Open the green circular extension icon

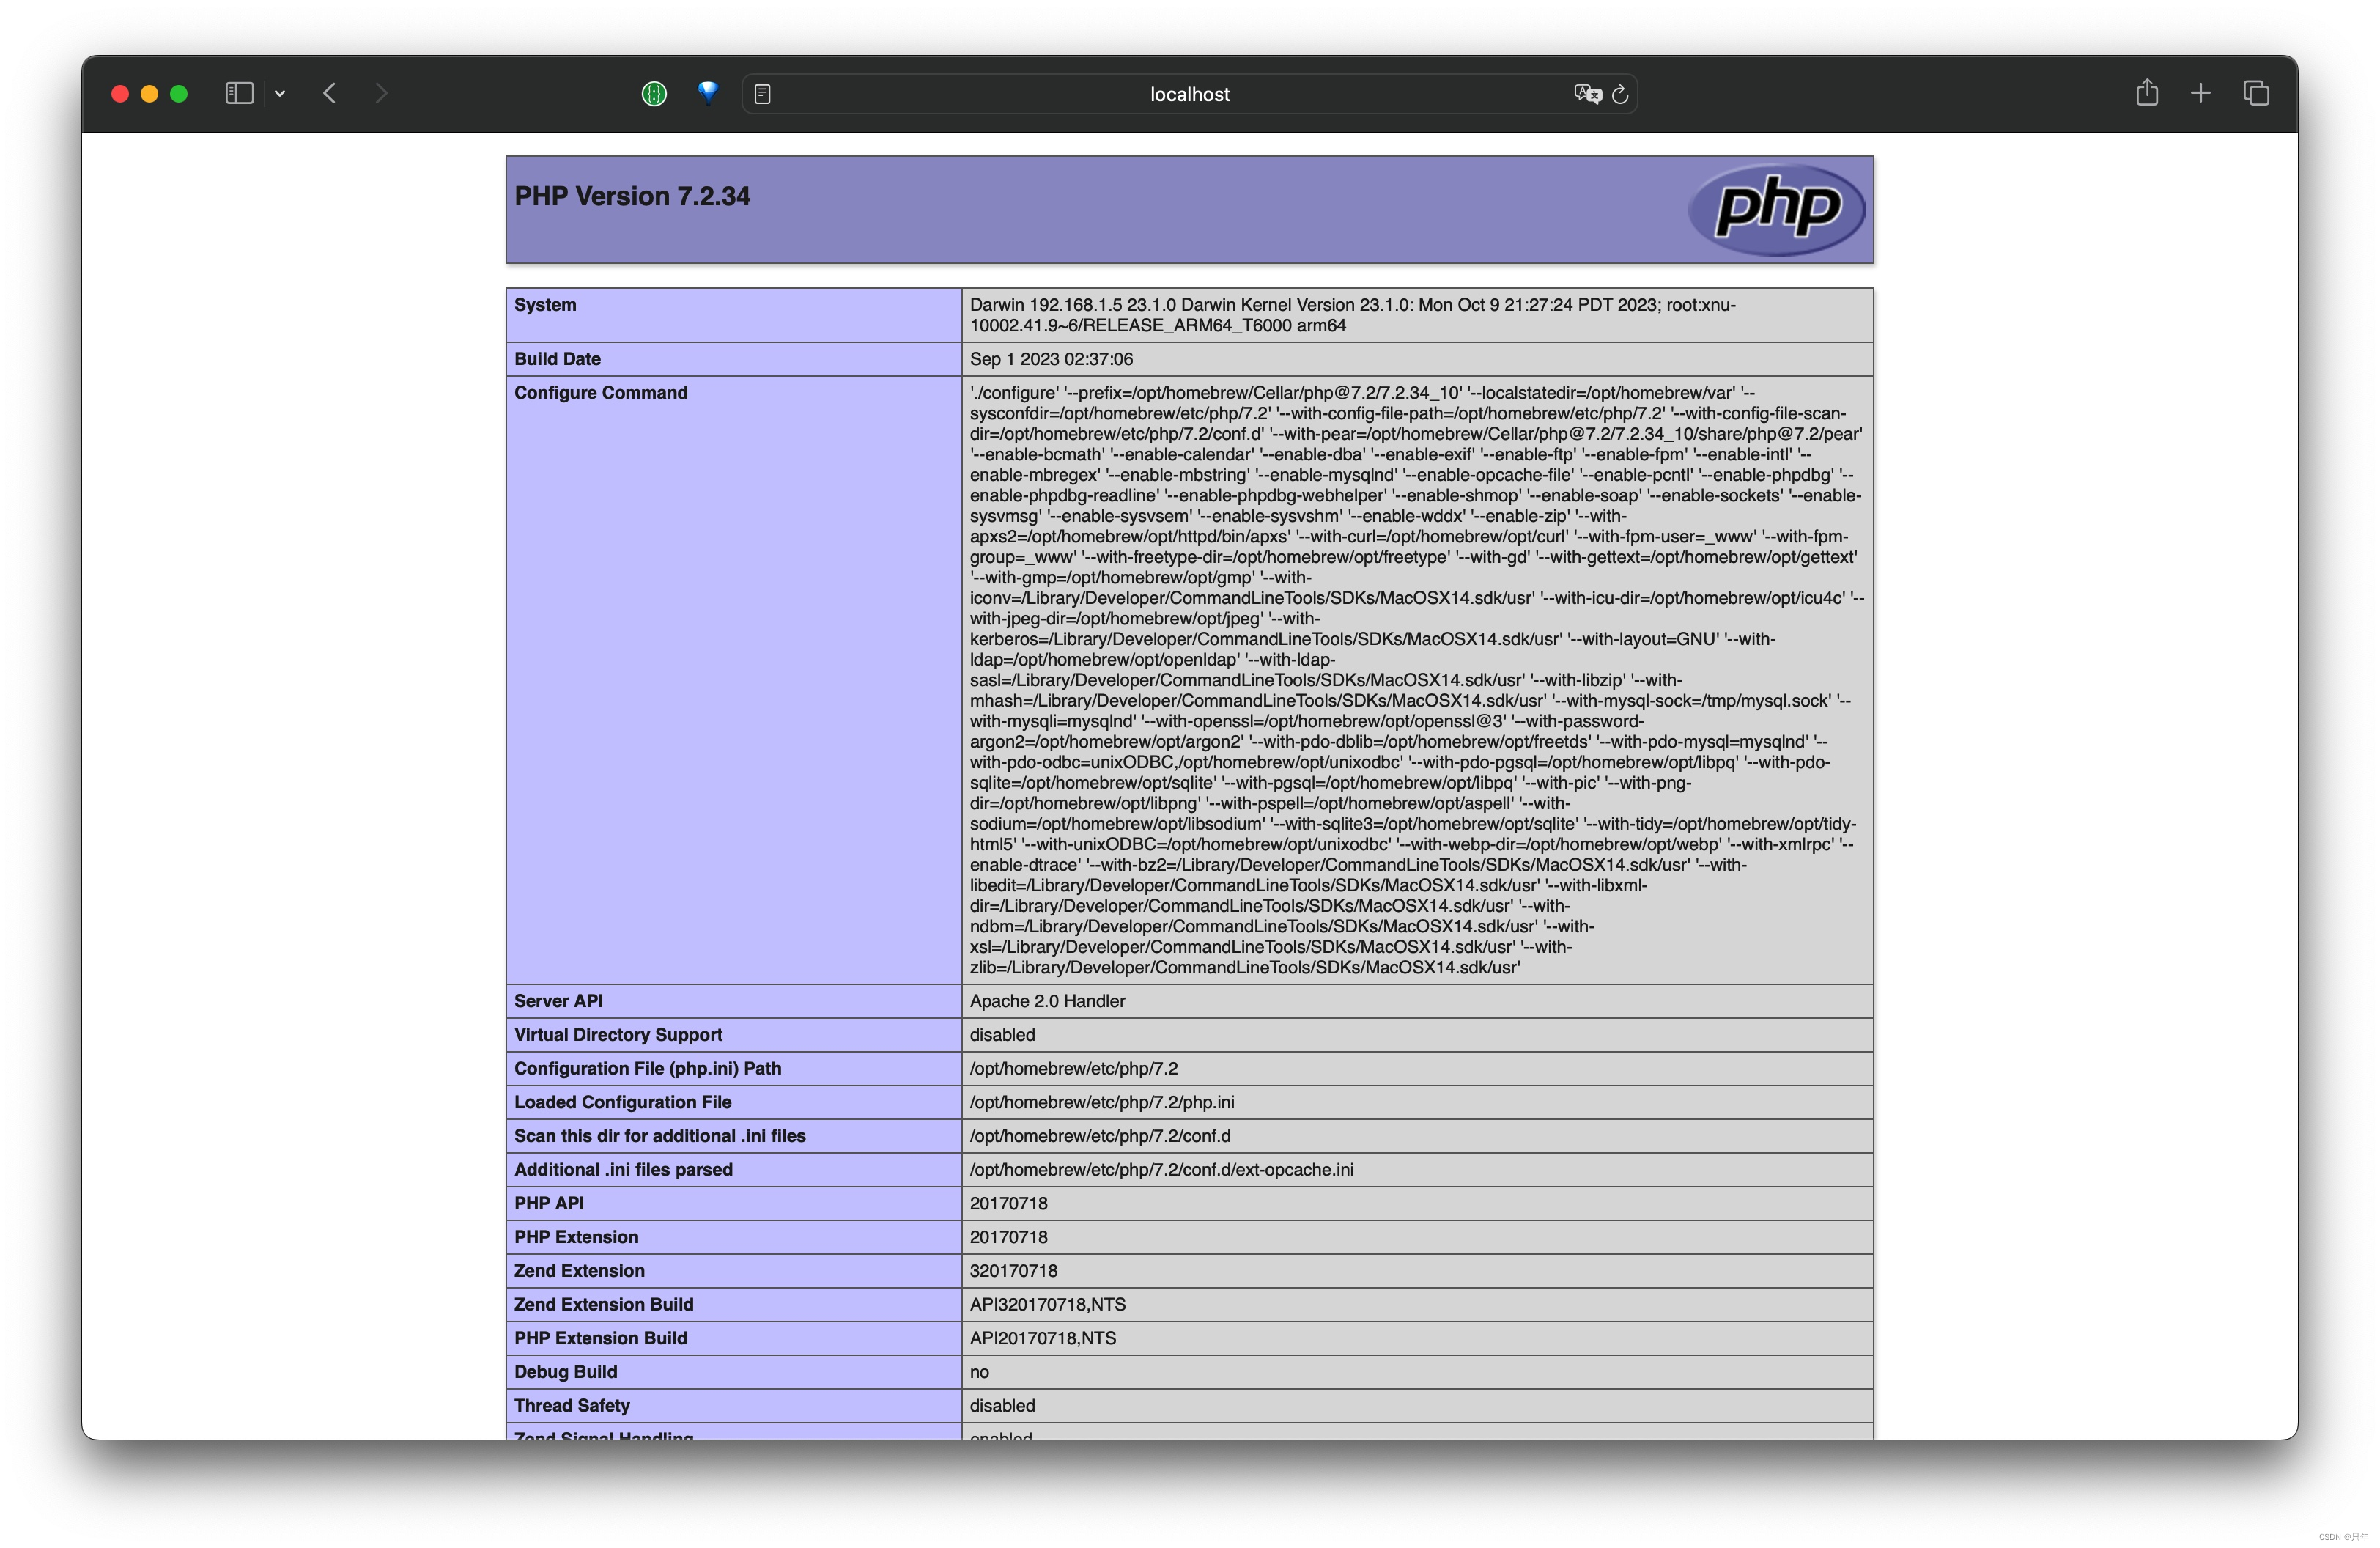pyautogui.click(x=654, y=94)
